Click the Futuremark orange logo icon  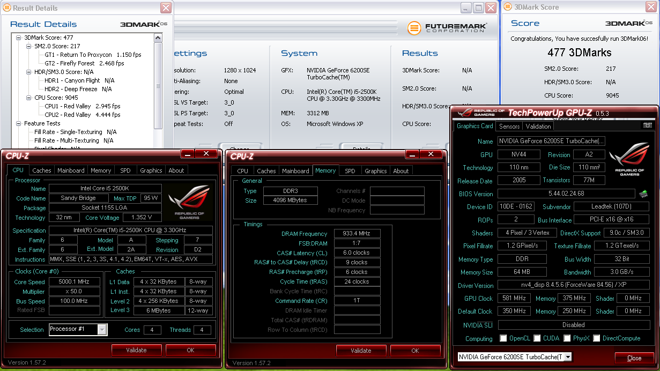pyautogui.click(x=414, y=28)
